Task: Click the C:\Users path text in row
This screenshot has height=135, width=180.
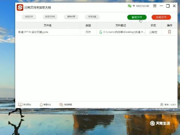Action: 124,32
